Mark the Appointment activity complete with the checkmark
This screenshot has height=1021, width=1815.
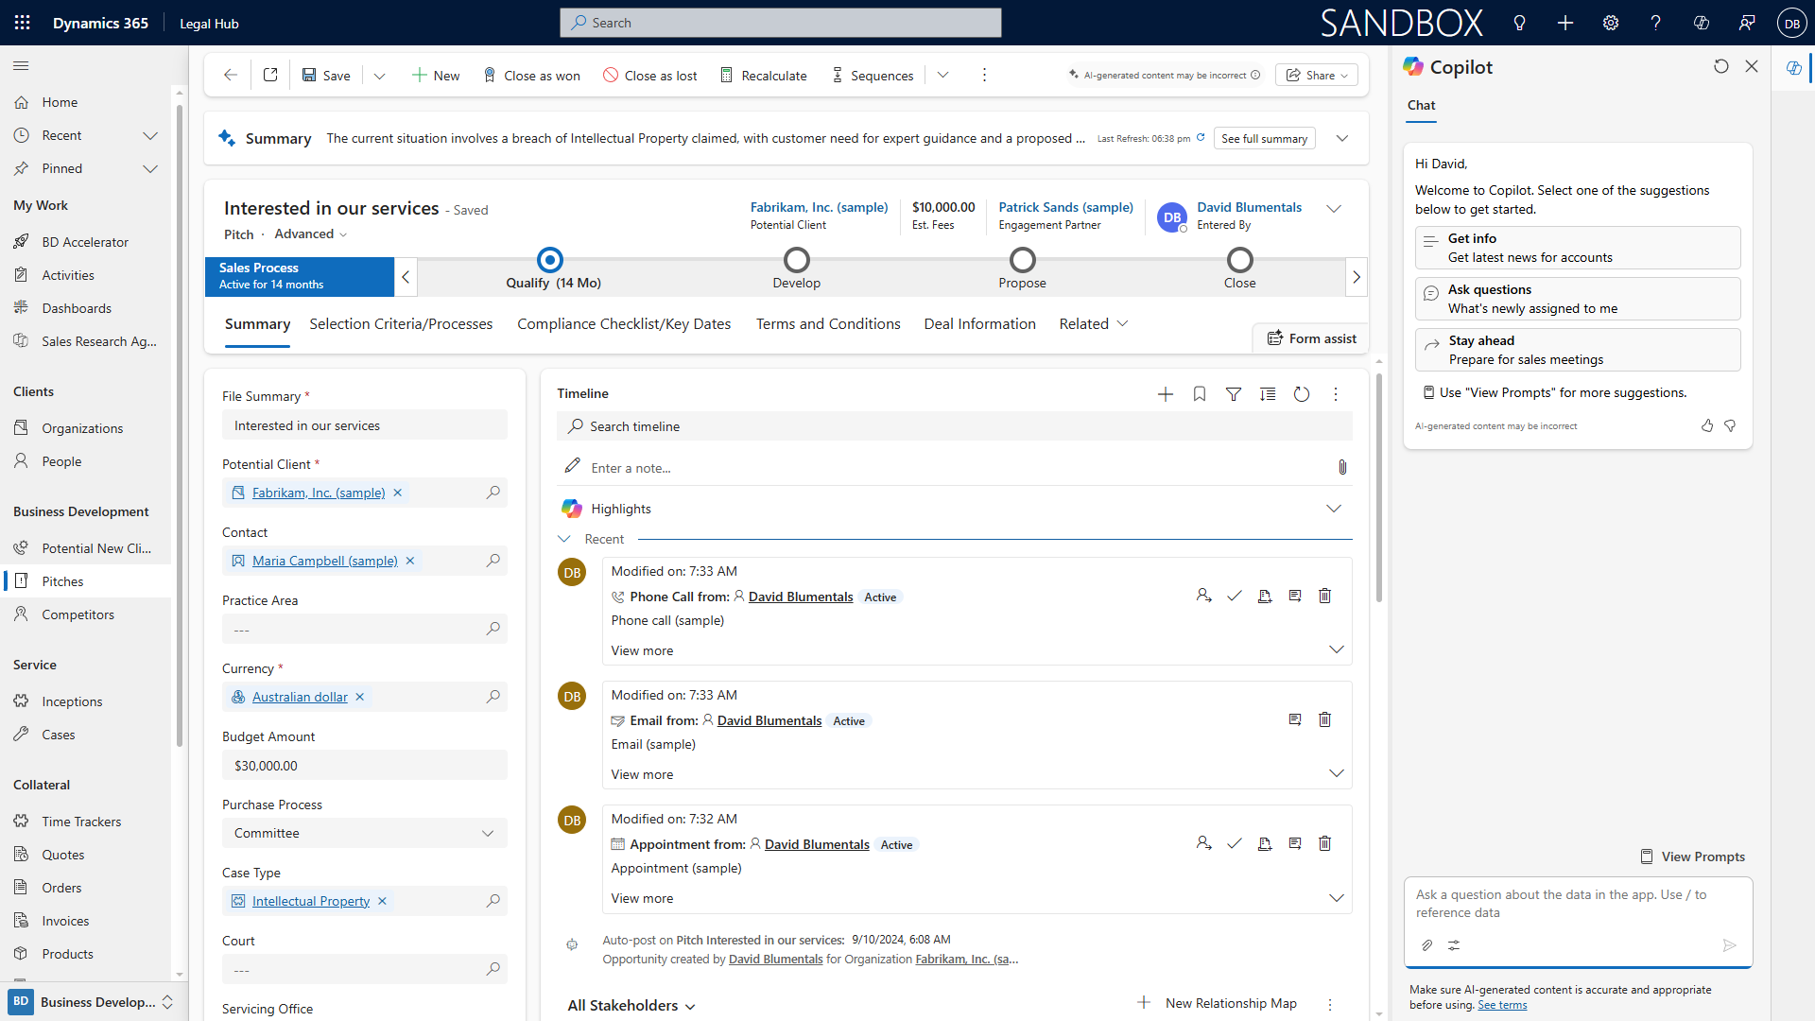1234,843
